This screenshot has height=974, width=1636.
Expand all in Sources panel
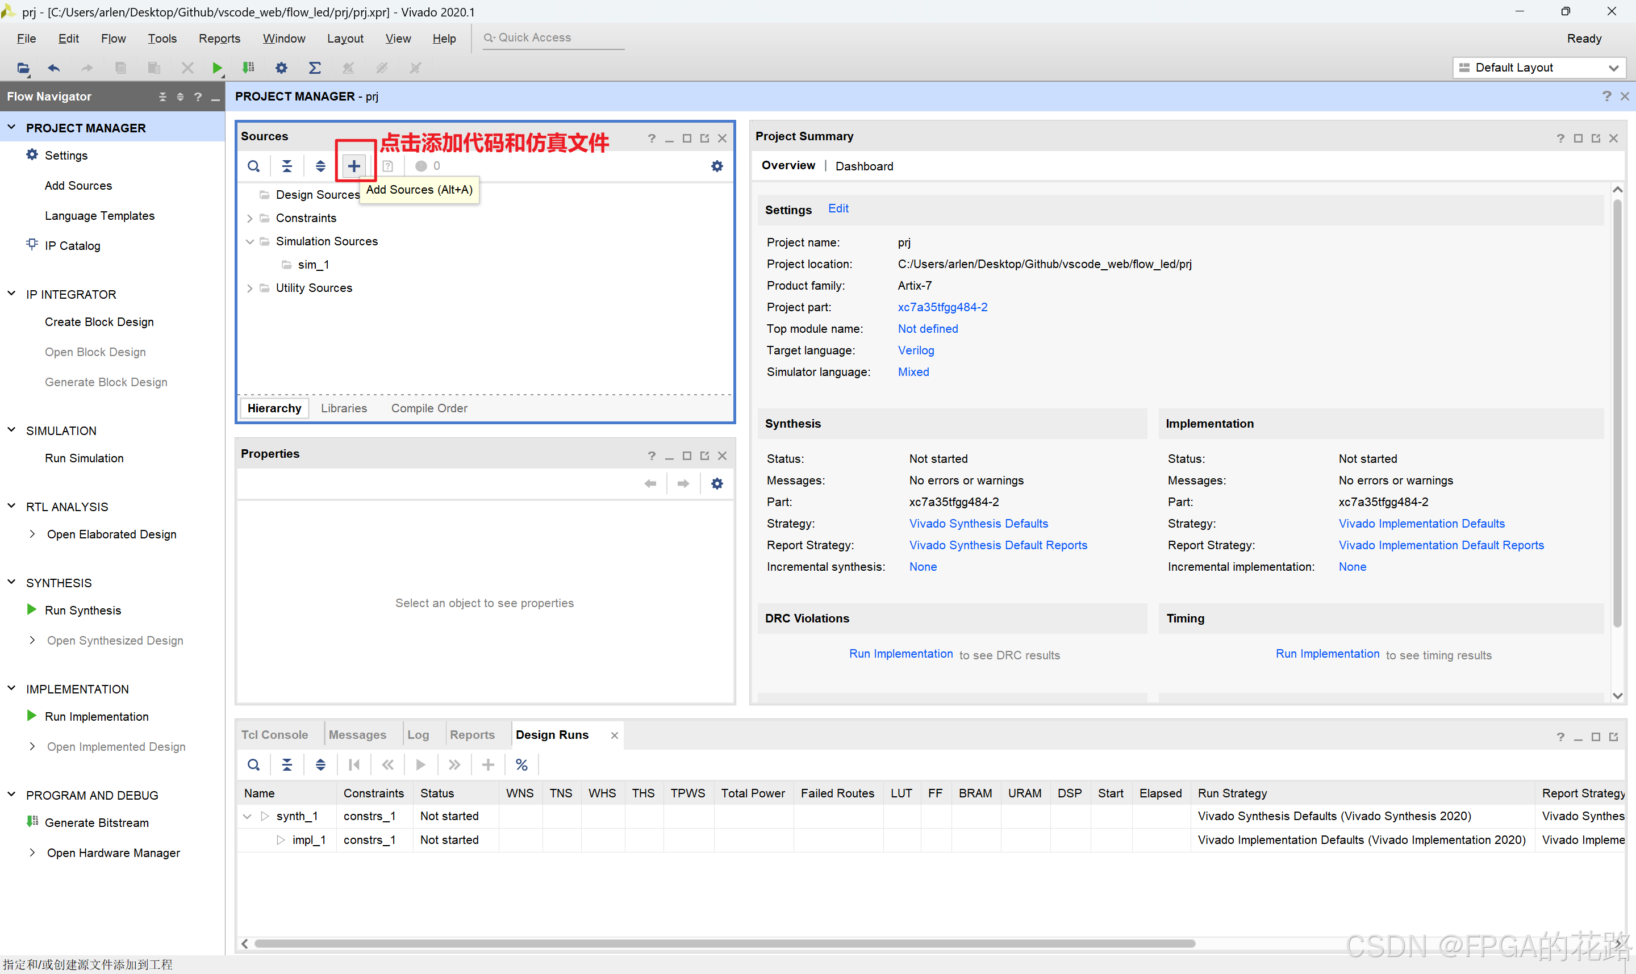[320, 166]
